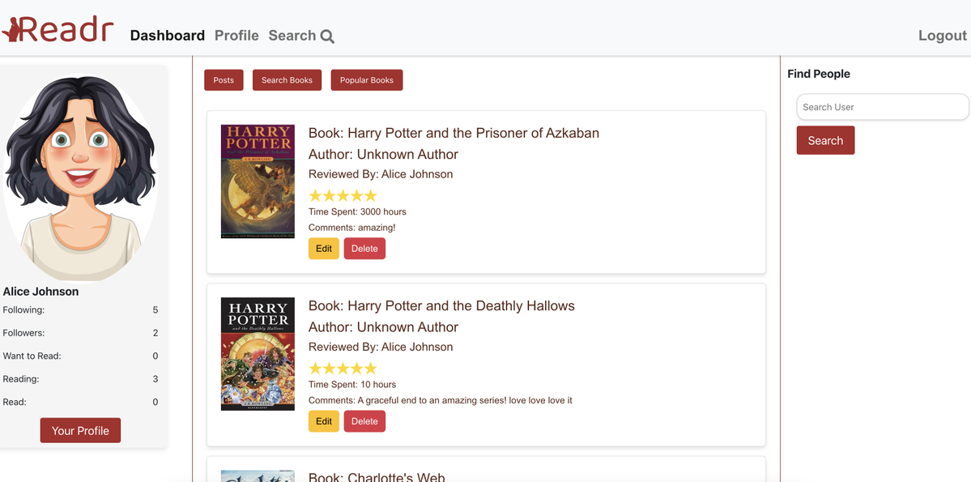This screenshot has width=971, height=482.
Task: Click the Reading count row
Action: click(80, 378)
